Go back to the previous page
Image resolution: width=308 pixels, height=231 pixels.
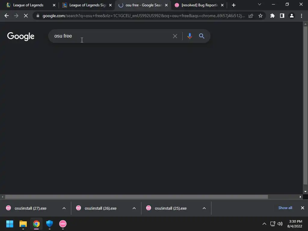pyautogui.click(x=7, y=16)
